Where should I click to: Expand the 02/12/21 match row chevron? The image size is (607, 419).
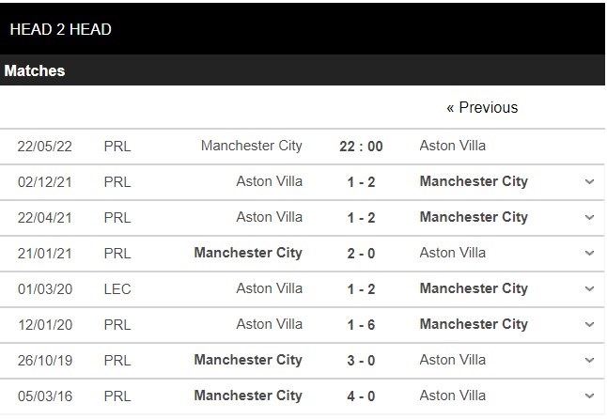coord(589,181)
